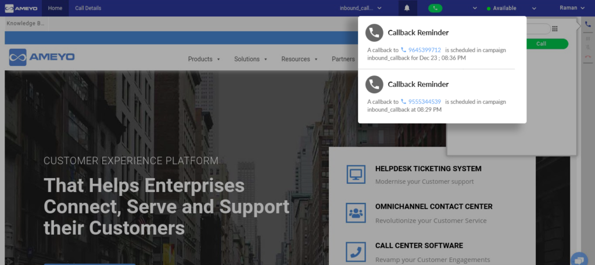Click 'Modernise your Customer support' text

point(425,181)
